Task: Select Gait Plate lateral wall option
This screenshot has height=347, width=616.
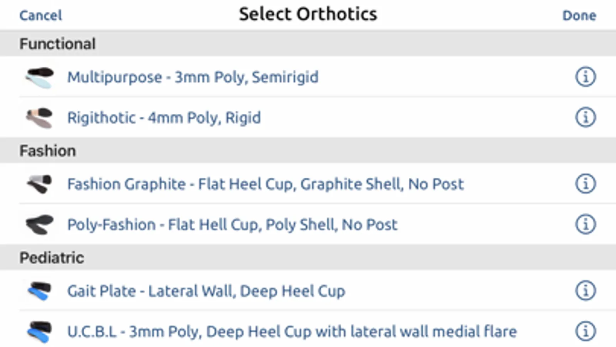Action: coord(206,291)
